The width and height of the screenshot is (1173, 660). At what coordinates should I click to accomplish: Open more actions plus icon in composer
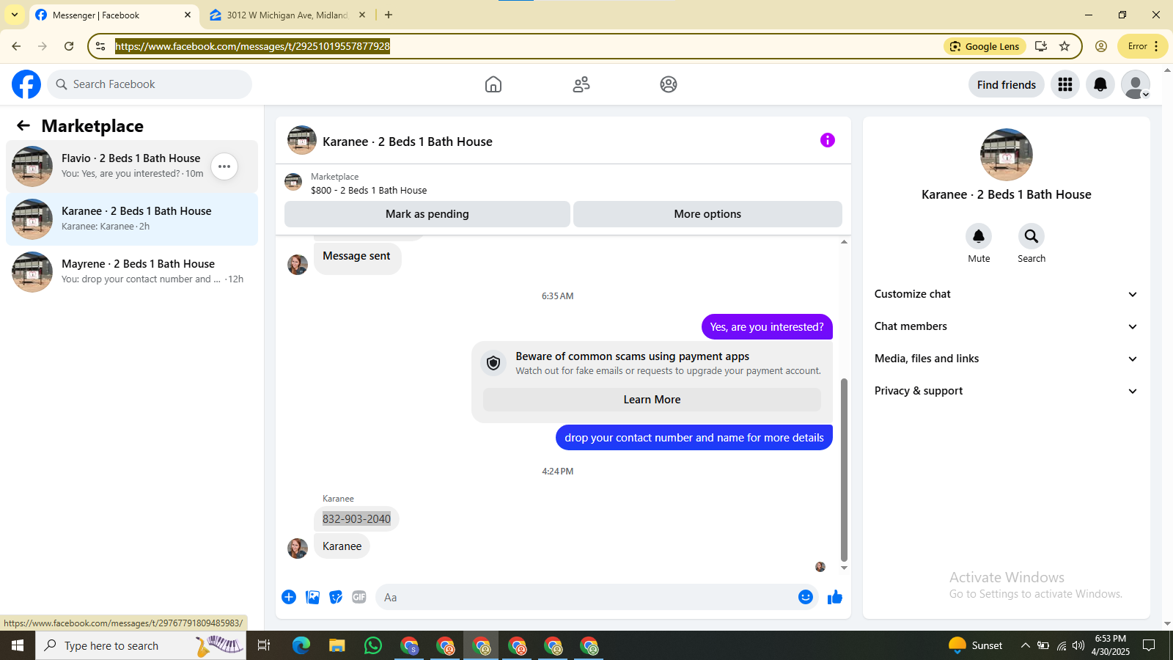(289, 597)
